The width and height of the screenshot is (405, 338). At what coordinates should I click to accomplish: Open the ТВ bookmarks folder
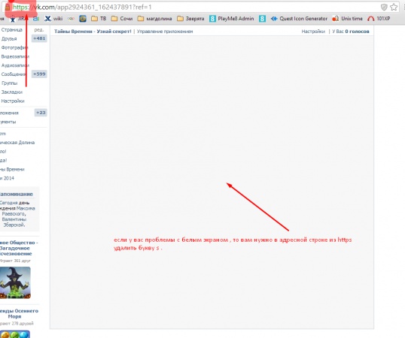coord(99,19)
